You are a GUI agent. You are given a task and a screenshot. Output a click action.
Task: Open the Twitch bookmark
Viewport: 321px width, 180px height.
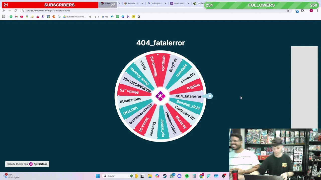click(43, 17)
